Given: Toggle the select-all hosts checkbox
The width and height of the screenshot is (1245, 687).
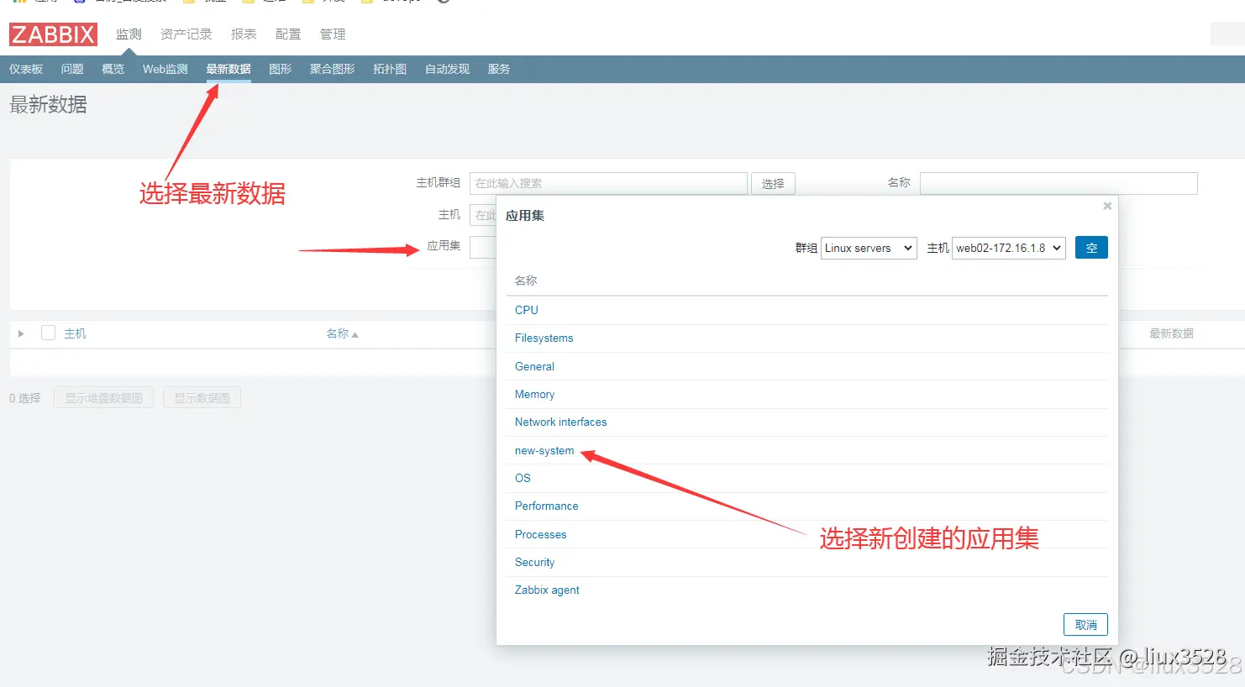Looking at the screenshot, I should pos(49,333).
